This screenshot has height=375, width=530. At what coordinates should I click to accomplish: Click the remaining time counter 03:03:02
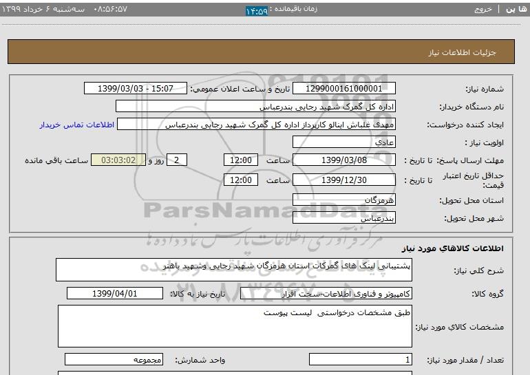pyautogui.click(x=118, y=160)
